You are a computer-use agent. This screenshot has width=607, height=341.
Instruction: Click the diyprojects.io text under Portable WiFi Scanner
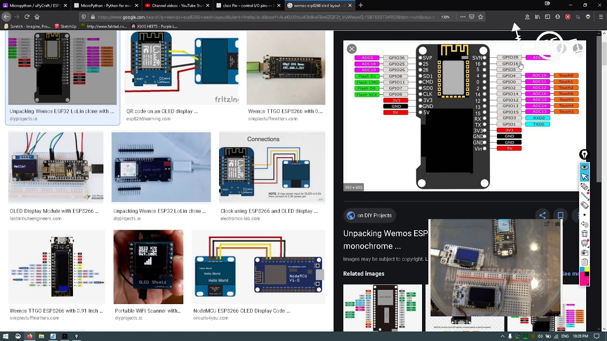coord(128,318)
